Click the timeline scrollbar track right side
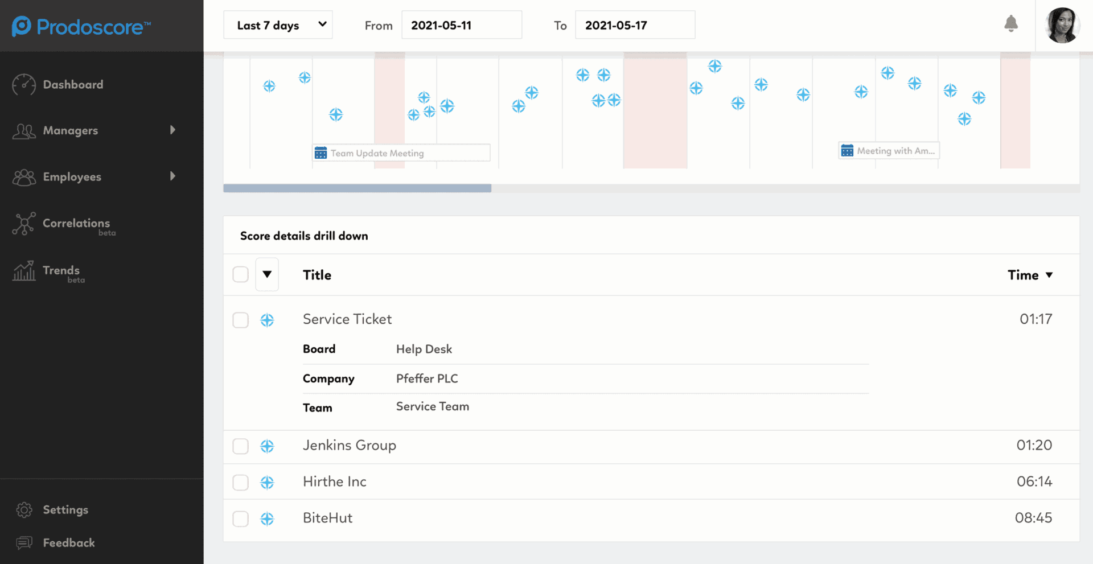 point(786,188)
